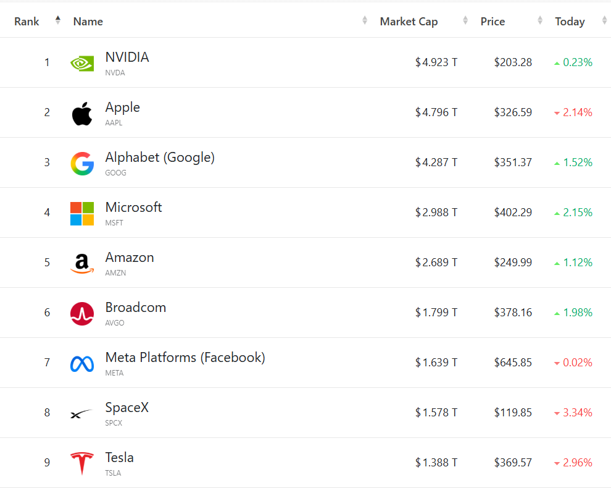611x488 pixels.
Task: Click the Meta infinity logo
Action: coord(82,364)
